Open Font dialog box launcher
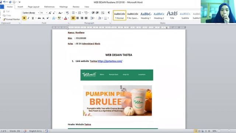This screenshot has height=133, width=236. click(69, 23)
